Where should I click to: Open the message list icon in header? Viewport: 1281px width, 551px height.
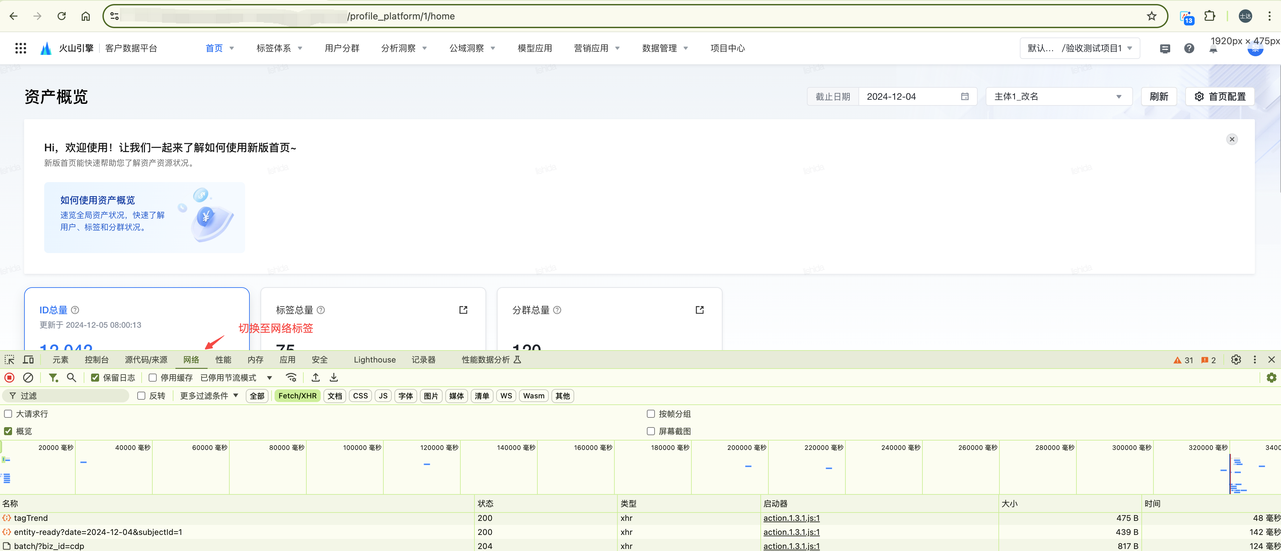point(1164,49)
